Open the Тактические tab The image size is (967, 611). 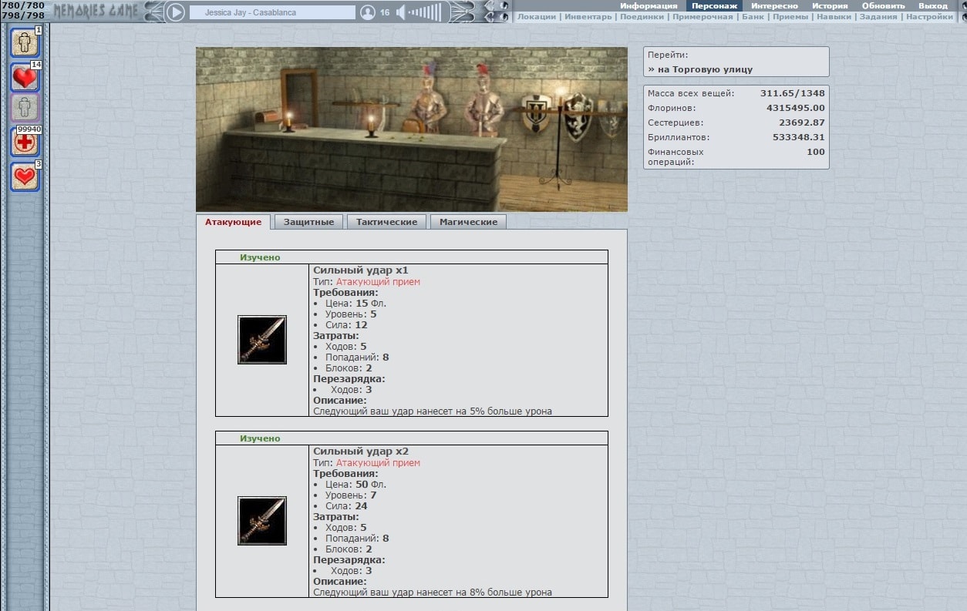386,222
